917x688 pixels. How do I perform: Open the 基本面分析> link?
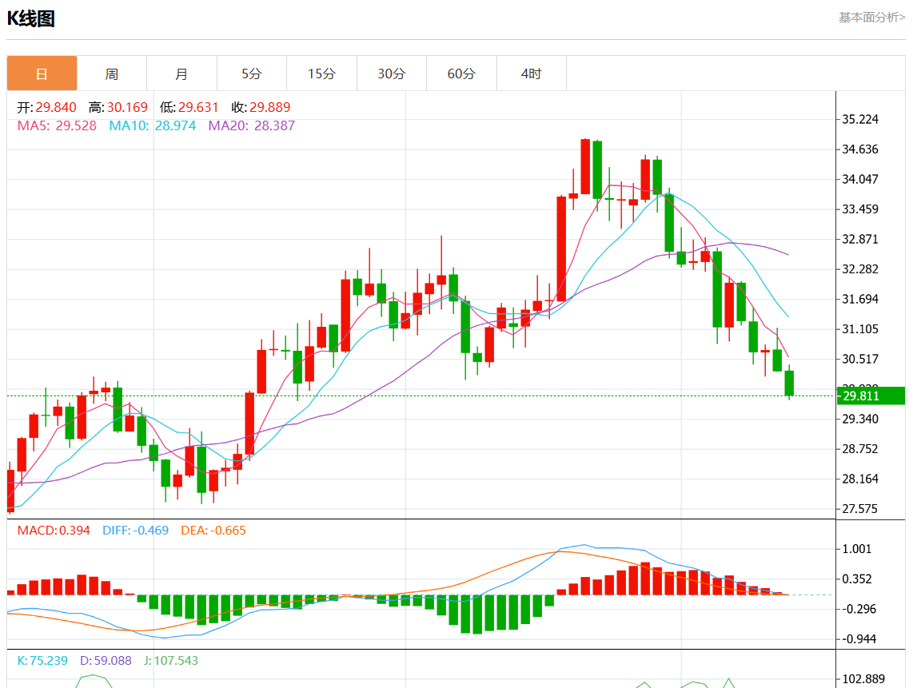click(872, 18)
